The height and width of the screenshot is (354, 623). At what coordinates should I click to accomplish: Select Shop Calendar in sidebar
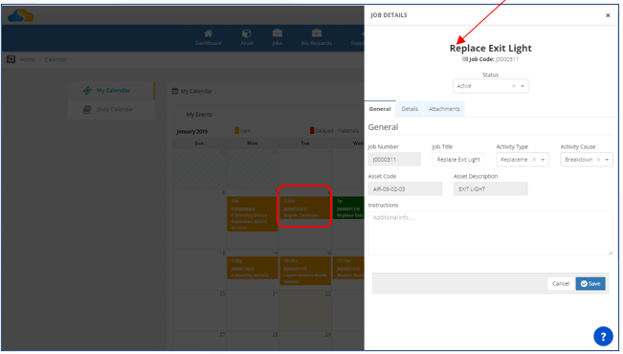pyautogui.click(x=111, y=109)
